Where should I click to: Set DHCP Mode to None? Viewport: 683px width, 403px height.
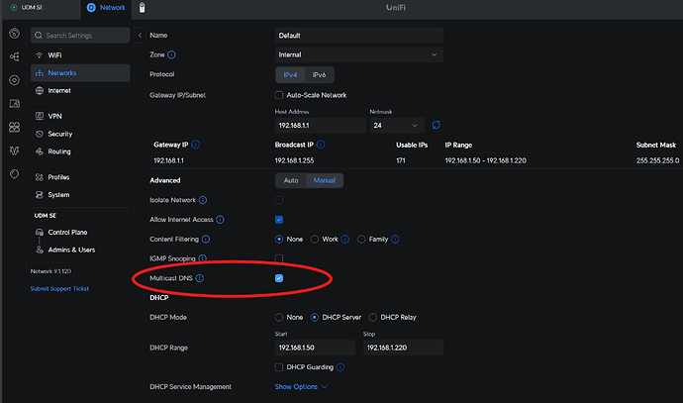[x=279, y=317]
